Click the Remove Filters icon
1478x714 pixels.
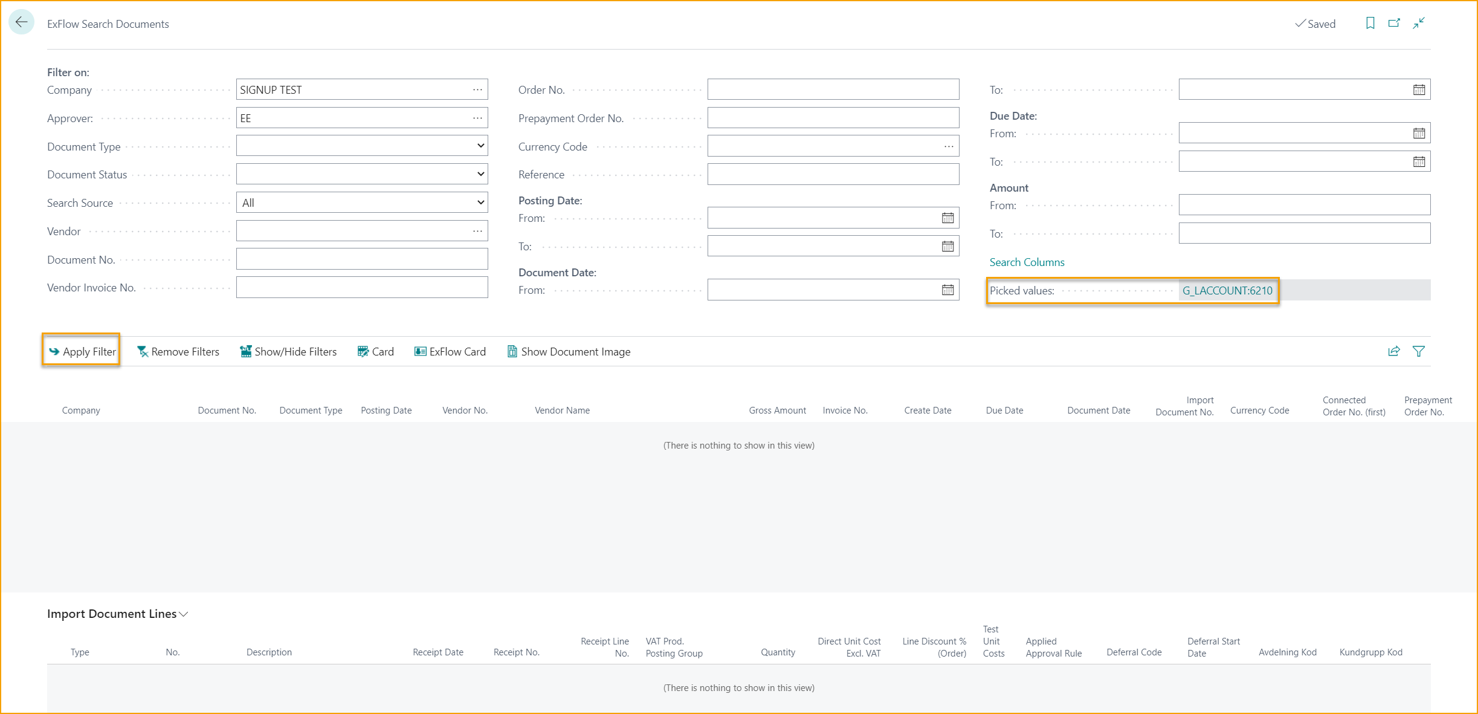tap(143, 351)
